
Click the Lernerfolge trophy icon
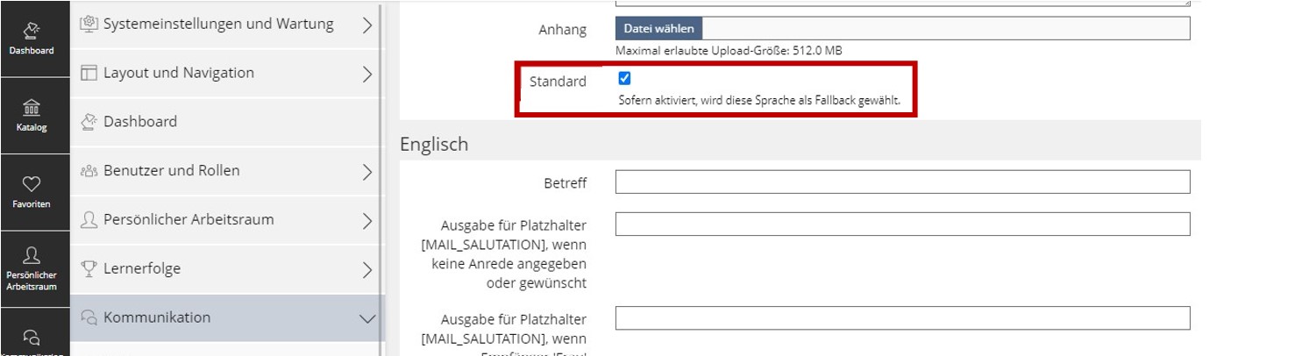[89, 269]
